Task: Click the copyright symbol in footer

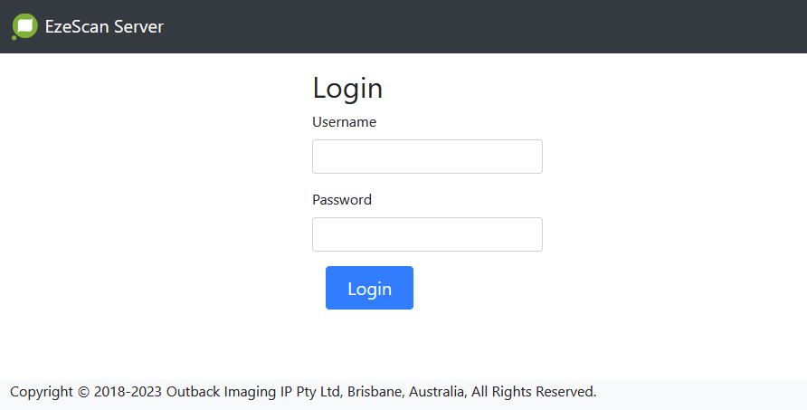Action: (x=83, y=392)
